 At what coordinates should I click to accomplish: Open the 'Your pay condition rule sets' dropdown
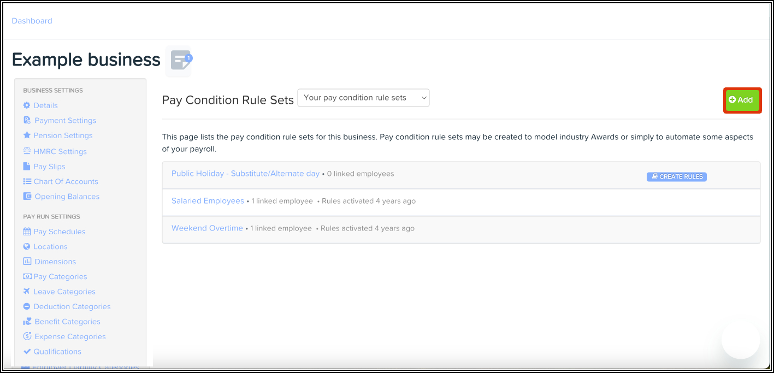(x=363, y=98)
